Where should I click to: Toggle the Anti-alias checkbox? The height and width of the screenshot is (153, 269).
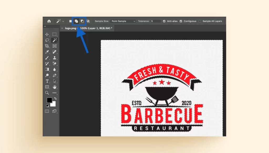click(164, 21)
